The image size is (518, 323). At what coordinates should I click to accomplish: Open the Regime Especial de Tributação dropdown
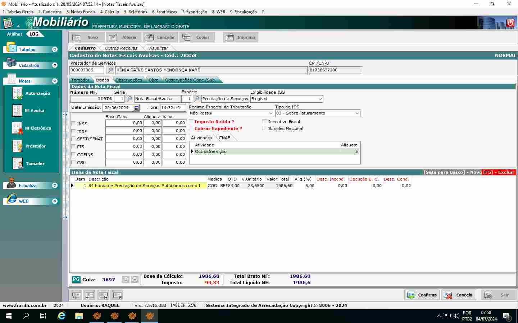271,113
